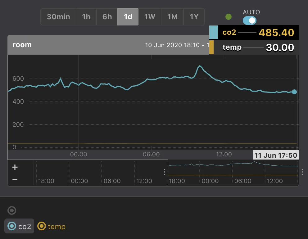Toggle the co2 series visibility

[19, 226]
